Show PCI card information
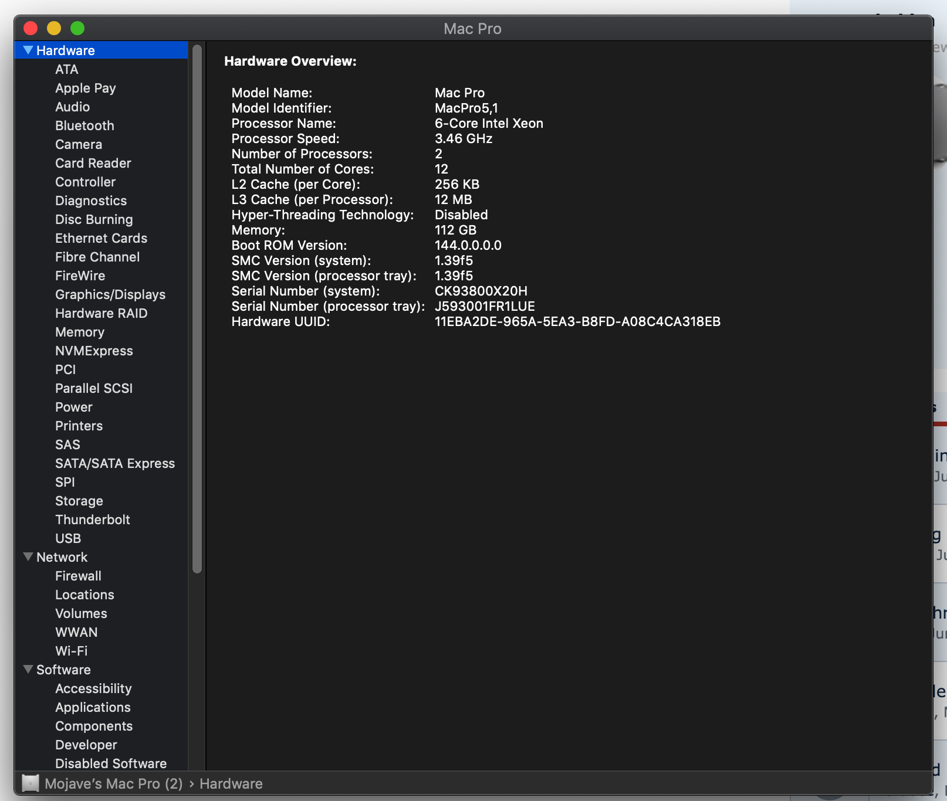Screen dimensions: 947x801 66,369
